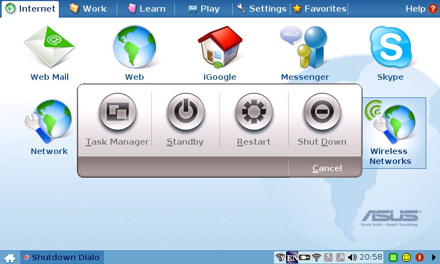
Task: Open iGoogle house icon
Action: [219, 47]
